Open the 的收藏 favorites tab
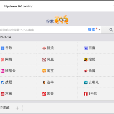 [x=5, y=108]
